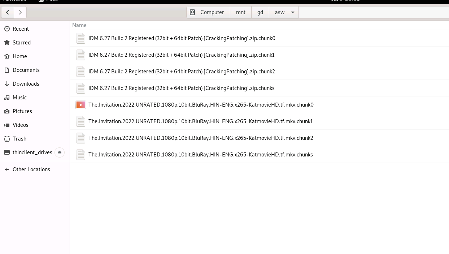This screenshot has height=254, width=449.
Task: Select the Pictures sidebar entry
Action: tap(22, 111)
